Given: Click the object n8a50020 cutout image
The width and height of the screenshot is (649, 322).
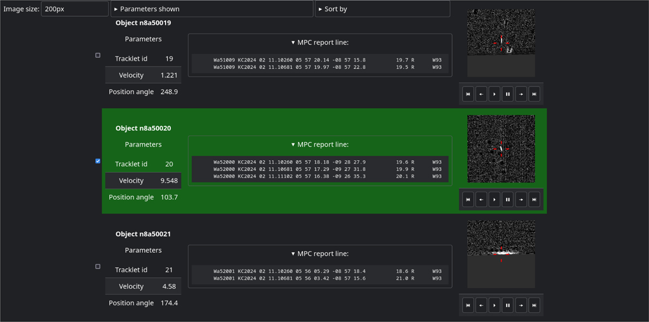Looking at the screenshot, I should pos(501,148).
